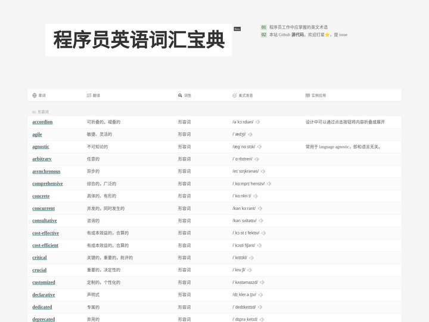The height and width of the screenshot is (322, 429).
Task: Play pronunciation audio for arbitrary
Action: (x=257, y=159)
